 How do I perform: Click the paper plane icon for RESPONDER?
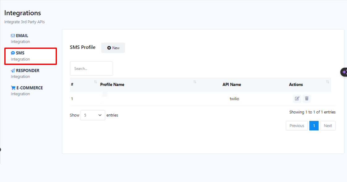pos(13,70)
